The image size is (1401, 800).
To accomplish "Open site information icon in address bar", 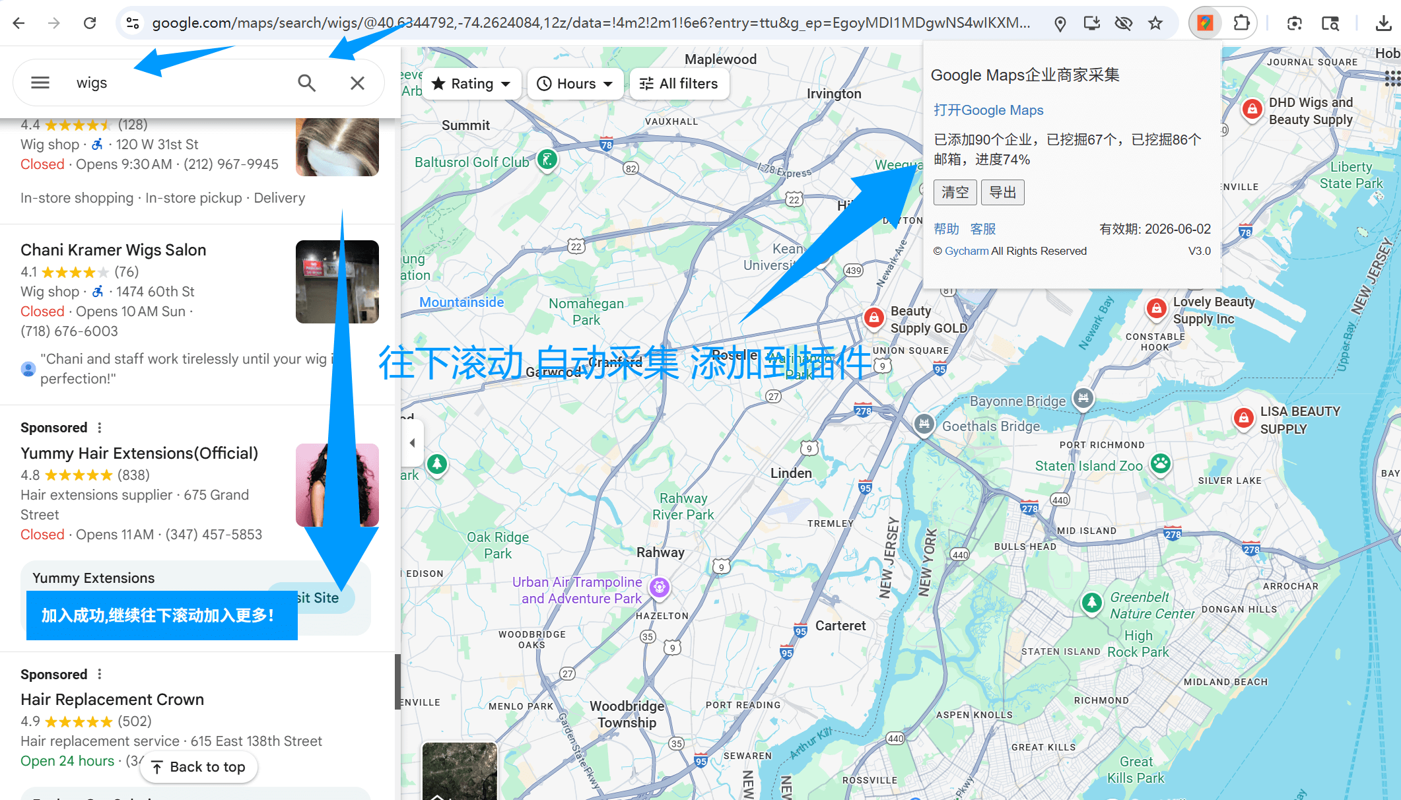I will (x=133, y=23).
